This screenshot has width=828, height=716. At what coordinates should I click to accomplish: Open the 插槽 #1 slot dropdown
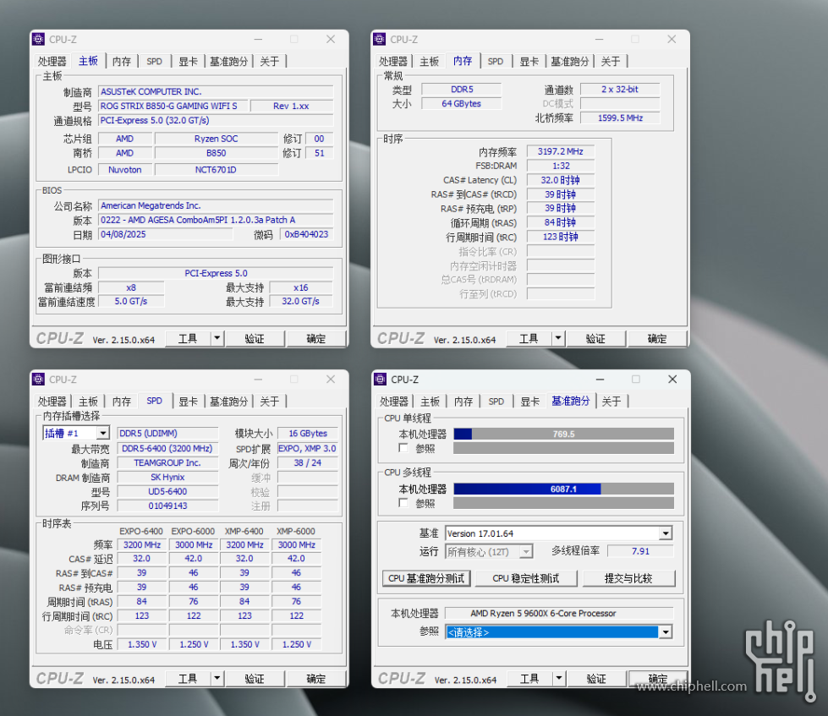[x=103, y=433]
